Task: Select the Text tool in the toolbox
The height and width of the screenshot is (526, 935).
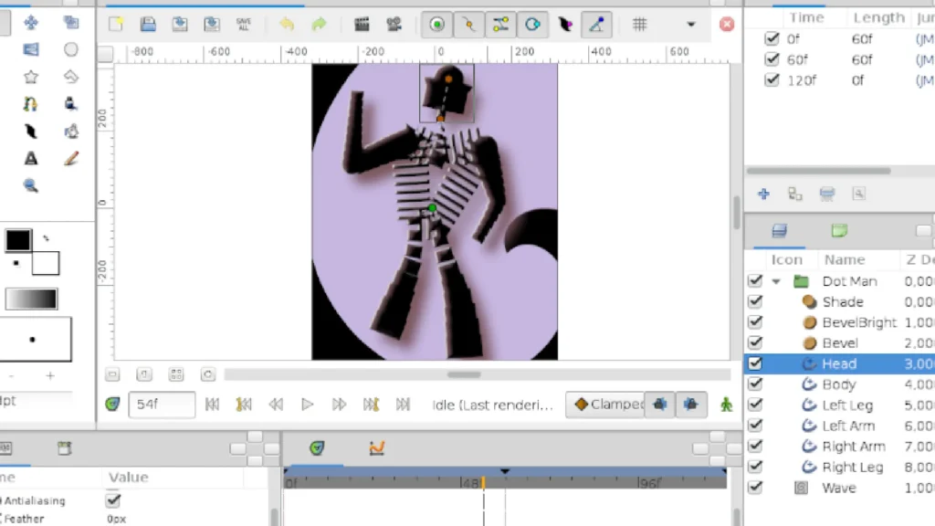Action: tap(30, 158)
